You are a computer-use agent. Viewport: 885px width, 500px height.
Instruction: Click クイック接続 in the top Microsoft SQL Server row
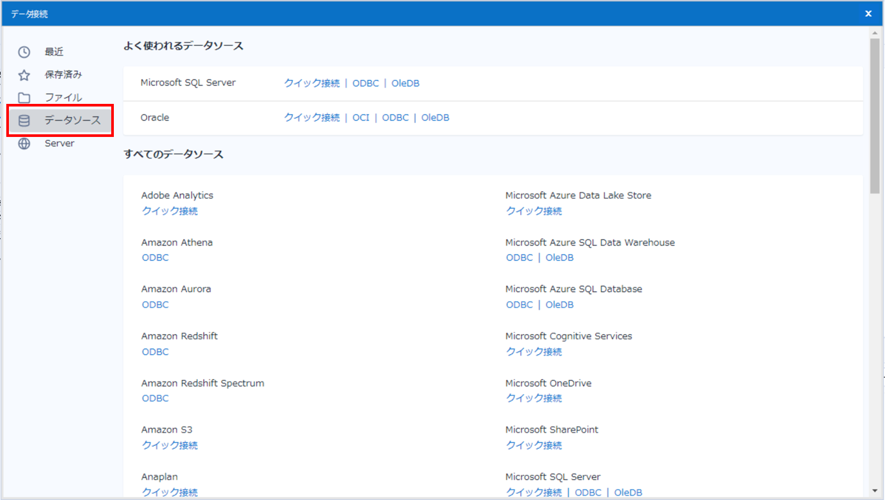coord(312,83)
